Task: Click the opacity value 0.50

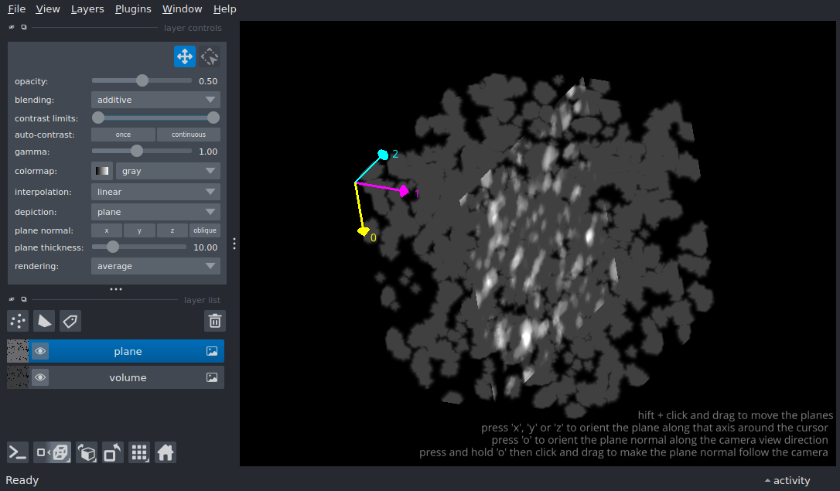Action: point(208,81)
